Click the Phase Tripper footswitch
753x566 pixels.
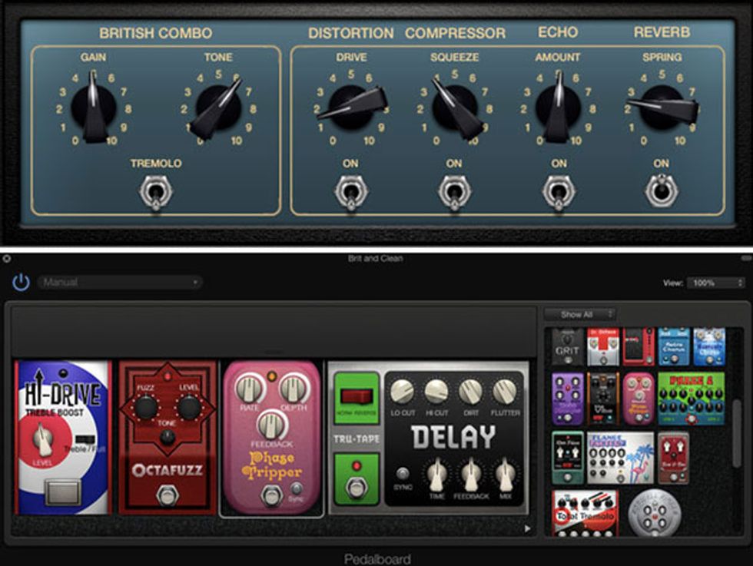[271, 495]
